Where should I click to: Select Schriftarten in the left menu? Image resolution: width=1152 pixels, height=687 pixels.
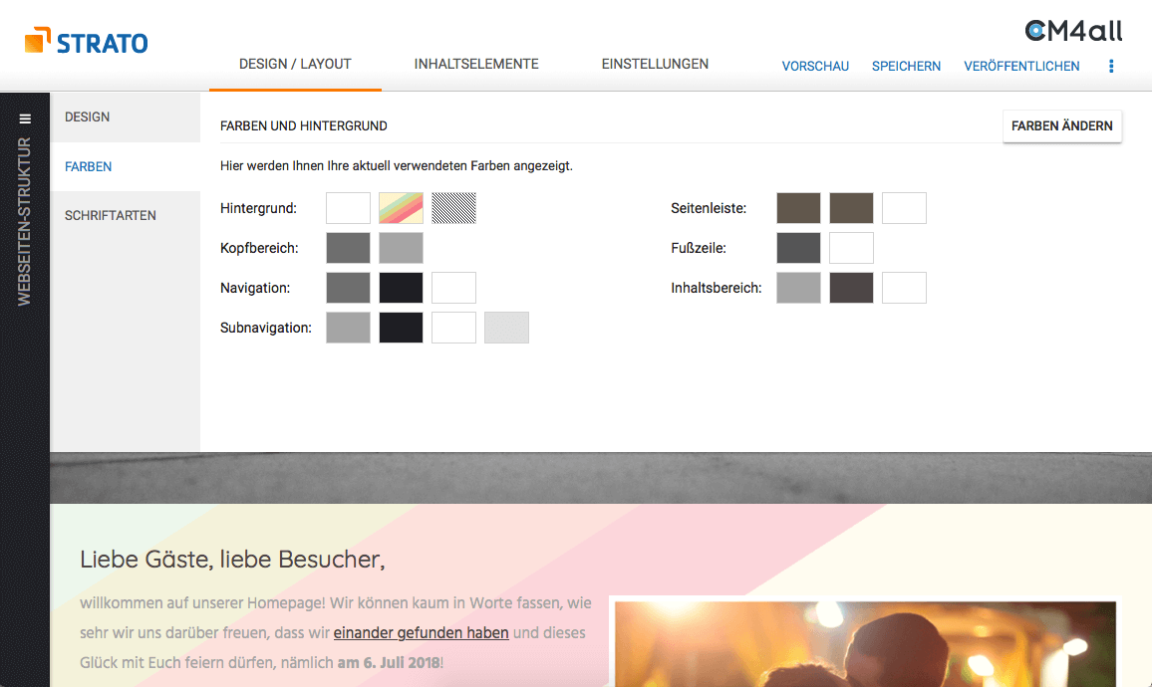pyautogui.click(x=126, y=216)
